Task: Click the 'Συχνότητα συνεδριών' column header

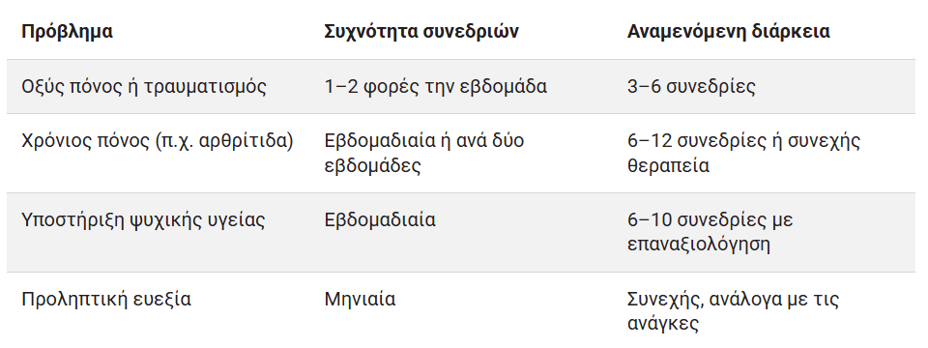Action: (421, 31)
